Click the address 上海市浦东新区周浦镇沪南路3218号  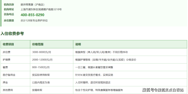41,9
